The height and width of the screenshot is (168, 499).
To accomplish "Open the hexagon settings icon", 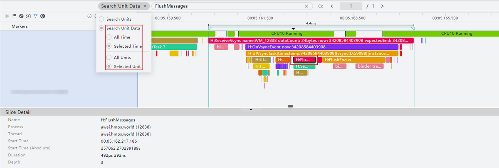I will 42,16.
